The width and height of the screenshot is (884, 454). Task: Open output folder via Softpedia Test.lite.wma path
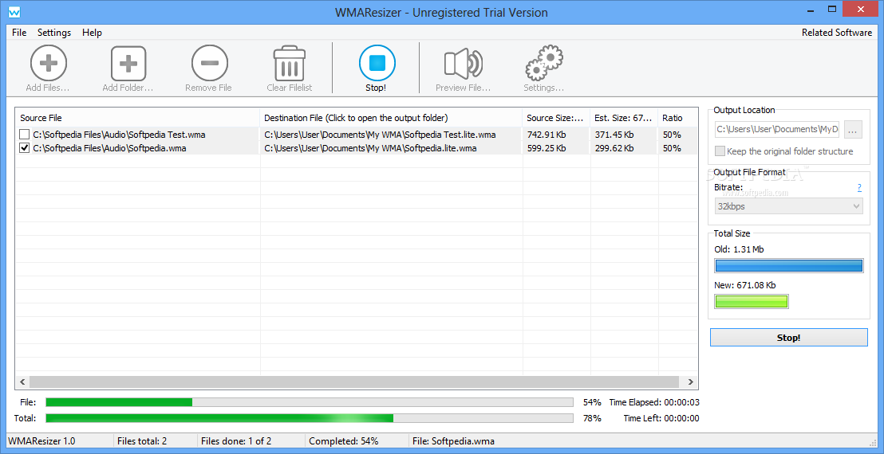pyautogui.click(x=380, y=135)
